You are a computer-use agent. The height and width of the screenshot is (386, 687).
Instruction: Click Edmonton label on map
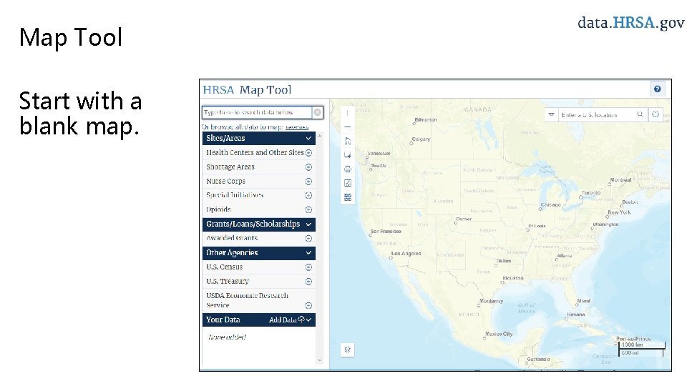[425, 119]
